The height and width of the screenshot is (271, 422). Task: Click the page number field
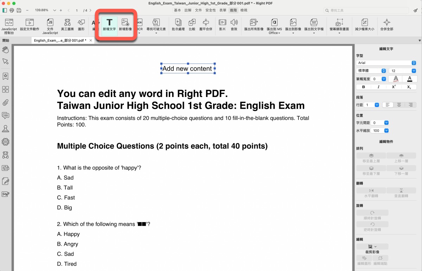[x=76, y=11]
